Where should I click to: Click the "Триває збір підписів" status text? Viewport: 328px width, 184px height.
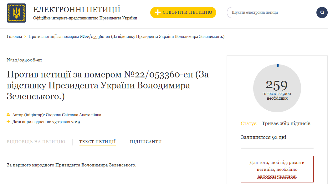pyautogui.click(x=286, y=124)
